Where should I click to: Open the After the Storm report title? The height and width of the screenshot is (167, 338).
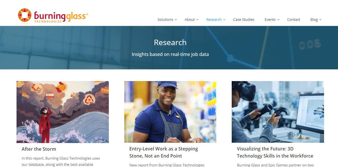click(39, 149)
